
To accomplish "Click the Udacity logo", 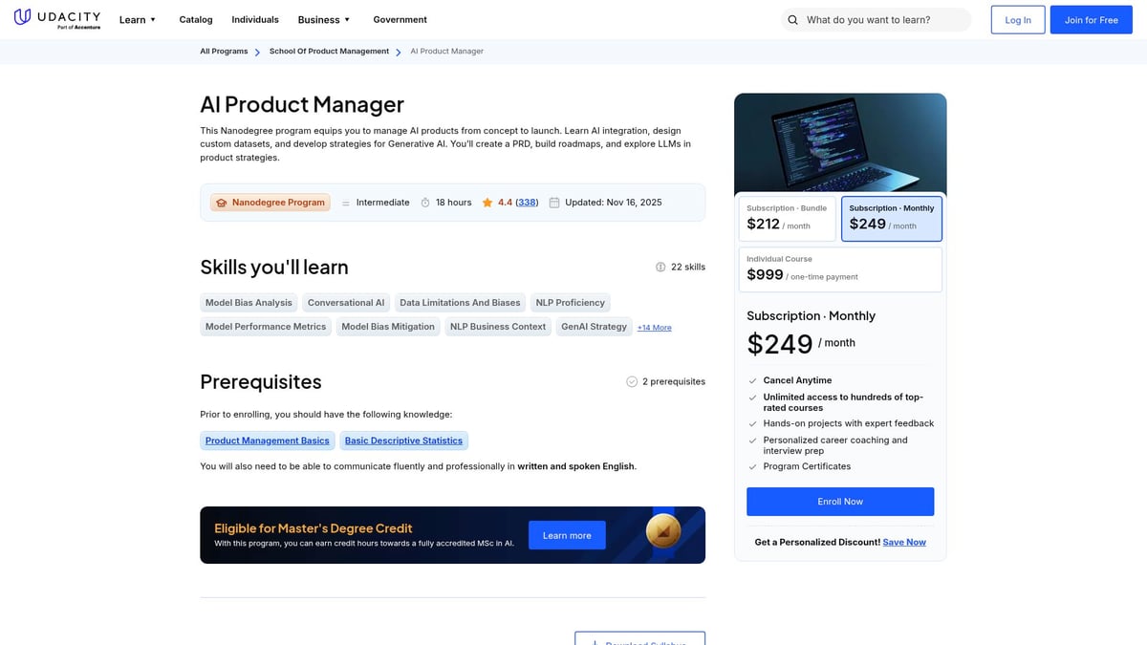I will [58, 19].
